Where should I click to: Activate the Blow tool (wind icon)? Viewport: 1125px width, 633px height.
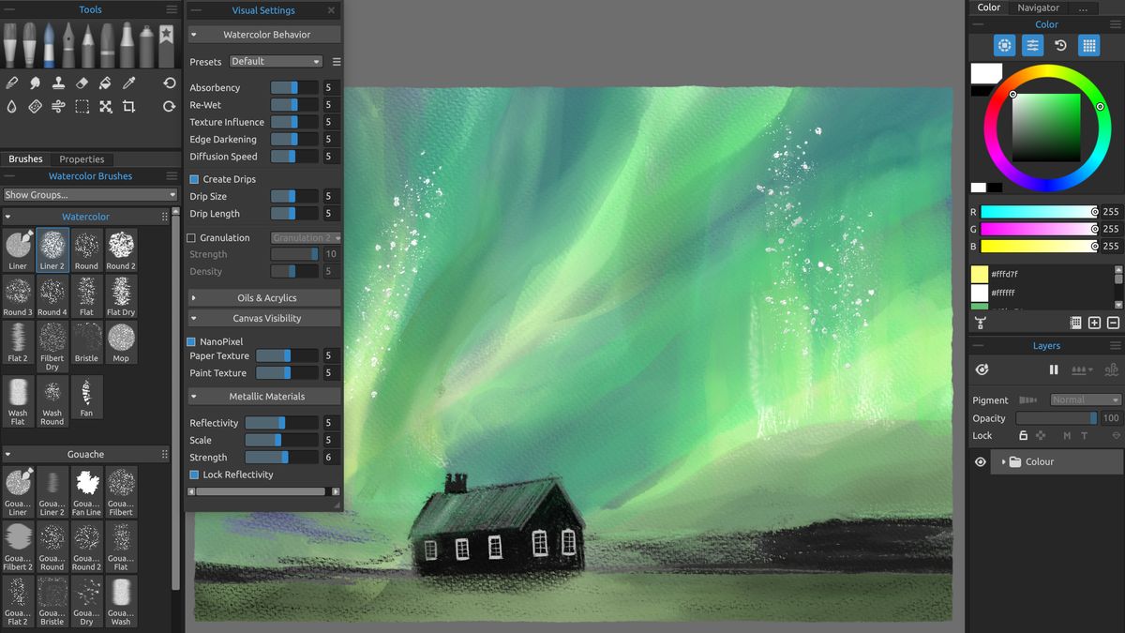[58, 106]
